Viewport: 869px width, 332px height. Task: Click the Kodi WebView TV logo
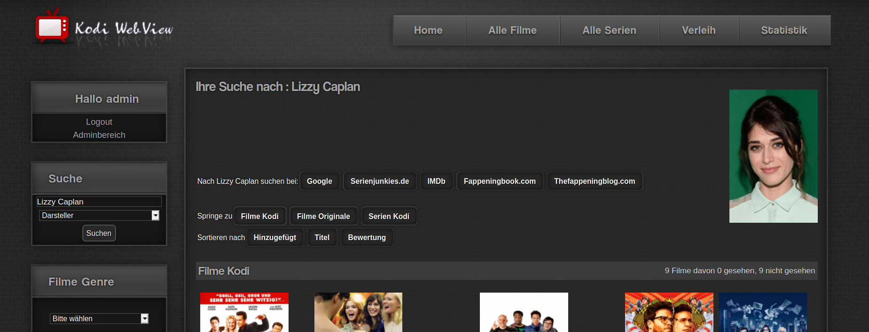(103, 27)
